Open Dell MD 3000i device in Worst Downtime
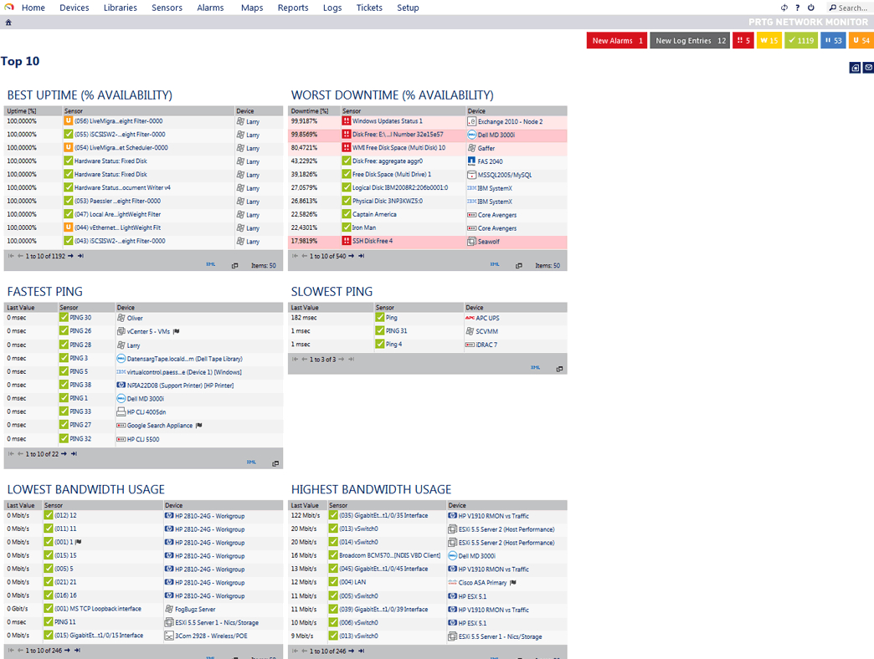The width and height of the screenshot is (874, 659). pos(496,135)
